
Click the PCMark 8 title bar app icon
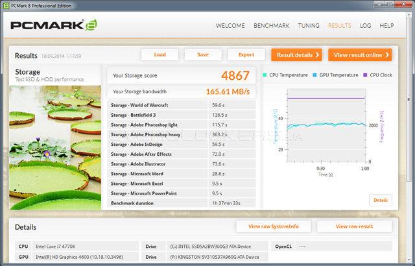pos(6,6)
